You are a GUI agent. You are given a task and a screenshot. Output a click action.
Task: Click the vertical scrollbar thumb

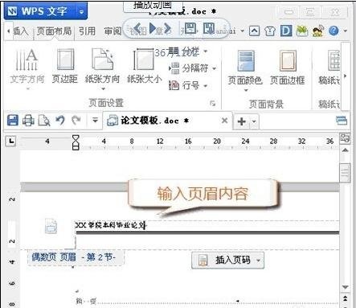point(345,173)
